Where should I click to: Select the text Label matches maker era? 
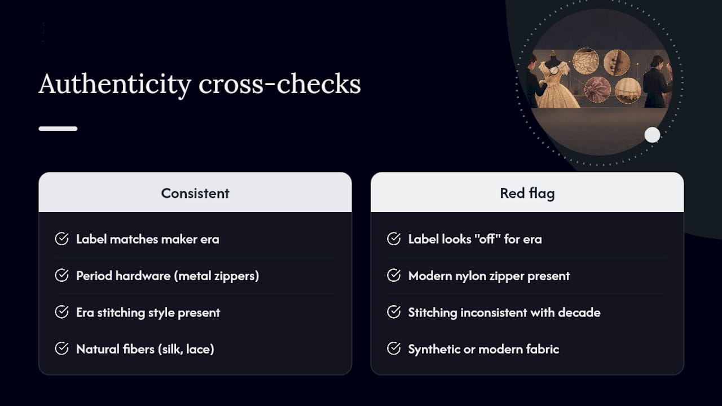click(148, 239)
